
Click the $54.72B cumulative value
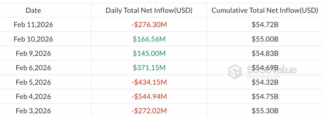[x=265, y=25]
